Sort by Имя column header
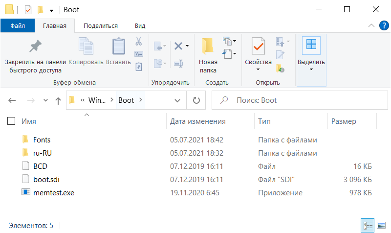The height and width of the screenshot is (233, 391). [29, 121]
